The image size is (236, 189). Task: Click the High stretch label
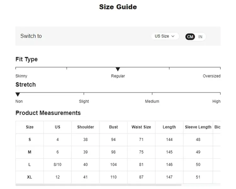[x=216, y=101]
